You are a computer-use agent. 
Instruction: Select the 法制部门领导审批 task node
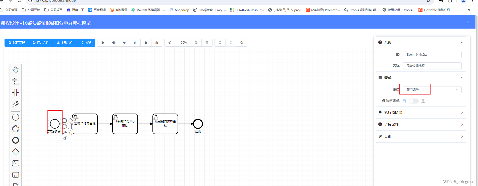tap(165, 124)
